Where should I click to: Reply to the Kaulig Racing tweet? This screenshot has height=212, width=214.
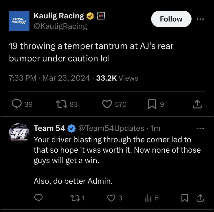tap(17, 104)
